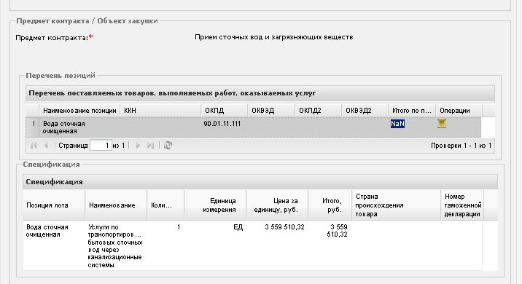This screenshot has width=522, height=284.
Task: Select unit price 3 559 510,32 cell
Action: [x=284, y=227]
